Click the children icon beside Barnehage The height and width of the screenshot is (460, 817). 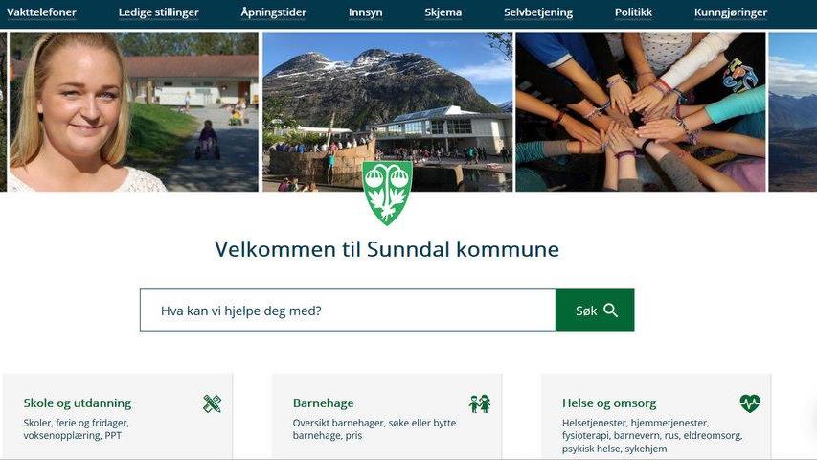[479, 403]
